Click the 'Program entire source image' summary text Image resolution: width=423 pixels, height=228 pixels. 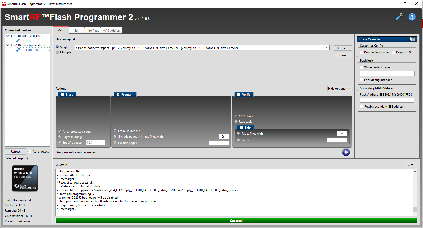[75, 152]
